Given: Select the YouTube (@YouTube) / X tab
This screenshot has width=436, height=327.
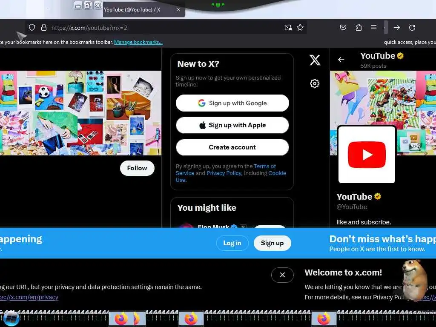Looking at the screenshot, I should [x=144, y=10].
